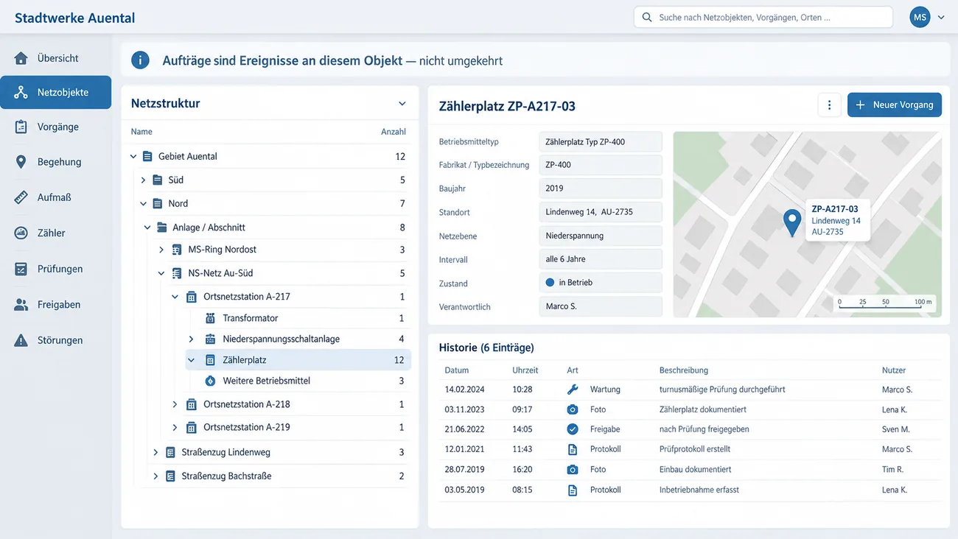Click the location pin icon beside Begehung
Image resolution: width=958 pixels, height=539 pixels.
[x=21, y=162]
